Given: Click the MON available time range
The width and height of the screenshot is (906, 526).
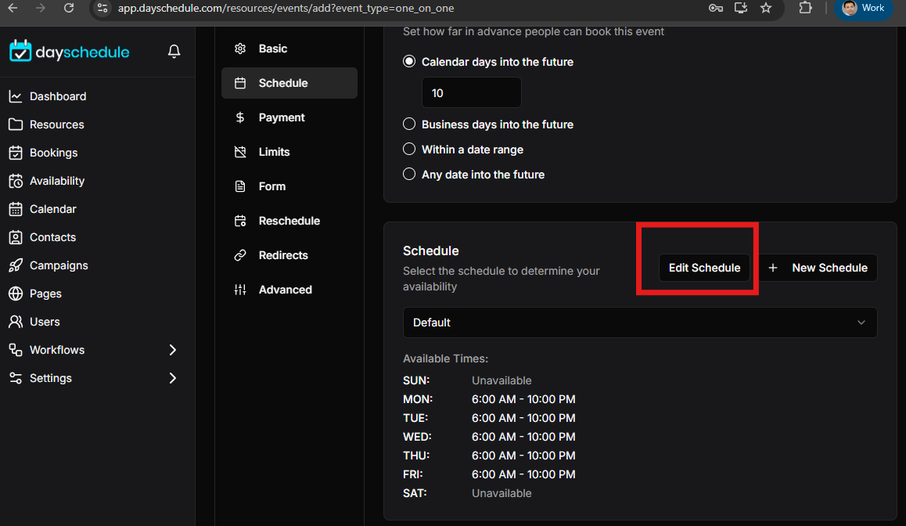Looking at the screenshot, I should 523,399.
